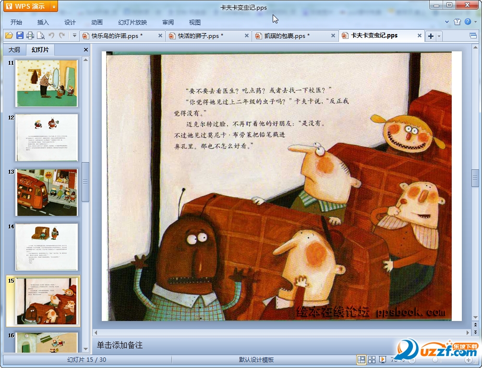
Task: Select slide 13 thumbnail with the red bus
Action: click(x=47, y=192)
